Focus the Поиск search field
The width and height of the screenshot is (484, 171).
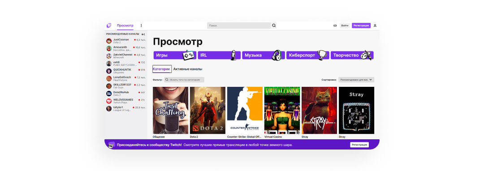click(x=239, y=26)
